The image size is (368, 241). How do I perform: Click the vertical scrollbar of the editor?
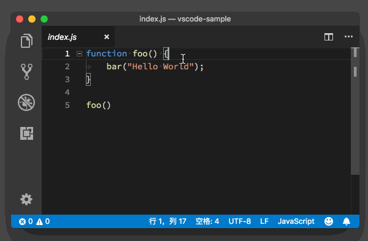(355, 111)
